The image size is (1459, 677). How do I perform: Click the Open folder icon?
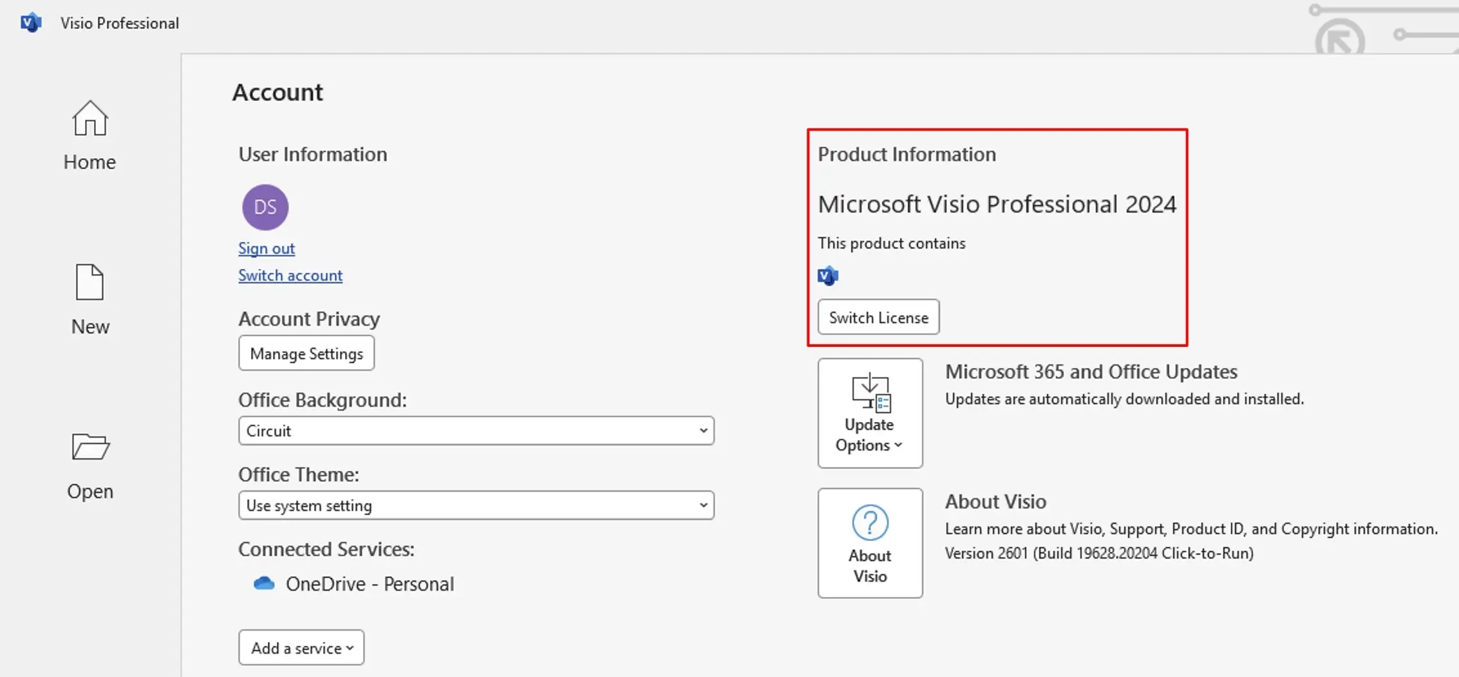click(x=90, y=447)
